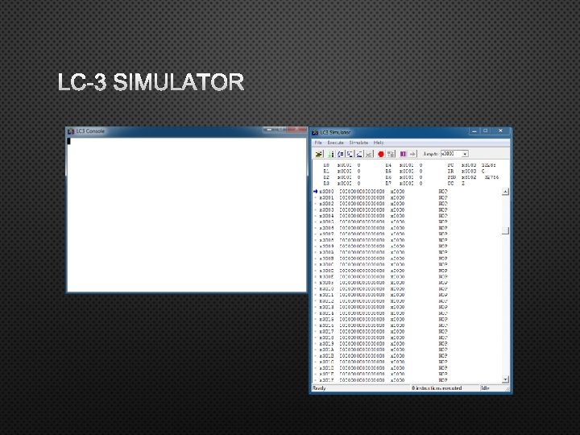Select the R1 register value
Image resolution: width=580 pixels, height=435 pixels.
point(345,172)
